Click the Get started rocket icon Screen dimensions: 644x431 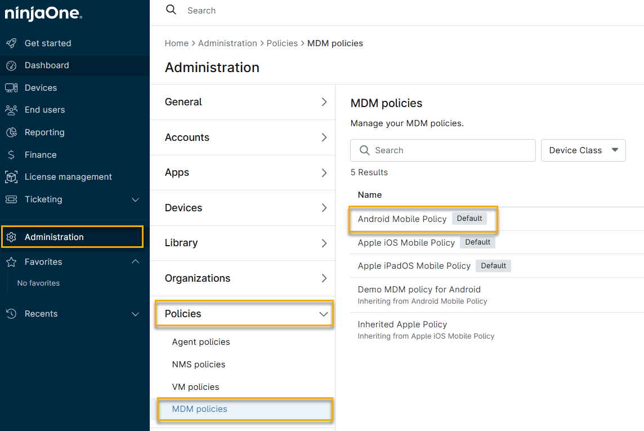pyautogui.click(x=11, y=43)
